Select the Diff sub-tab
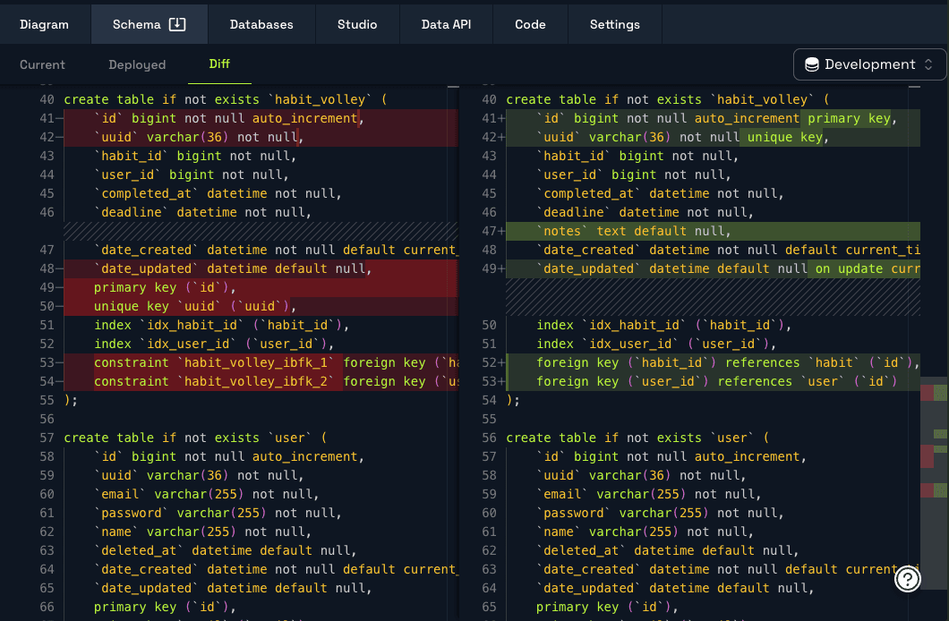The width and height of the screenshot is (949, 621). click(x=219, y=64)
